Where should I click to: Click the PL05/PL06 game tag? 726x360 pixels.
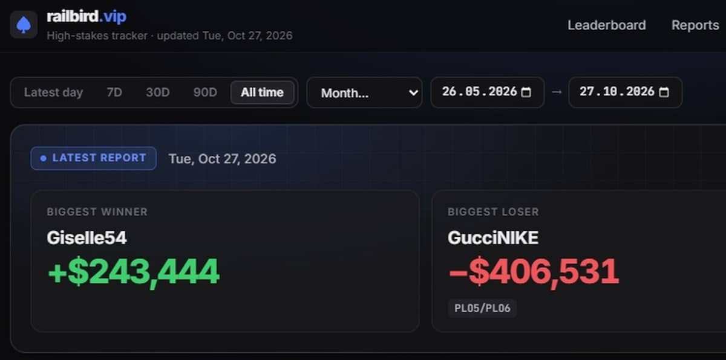click(482, 309)
